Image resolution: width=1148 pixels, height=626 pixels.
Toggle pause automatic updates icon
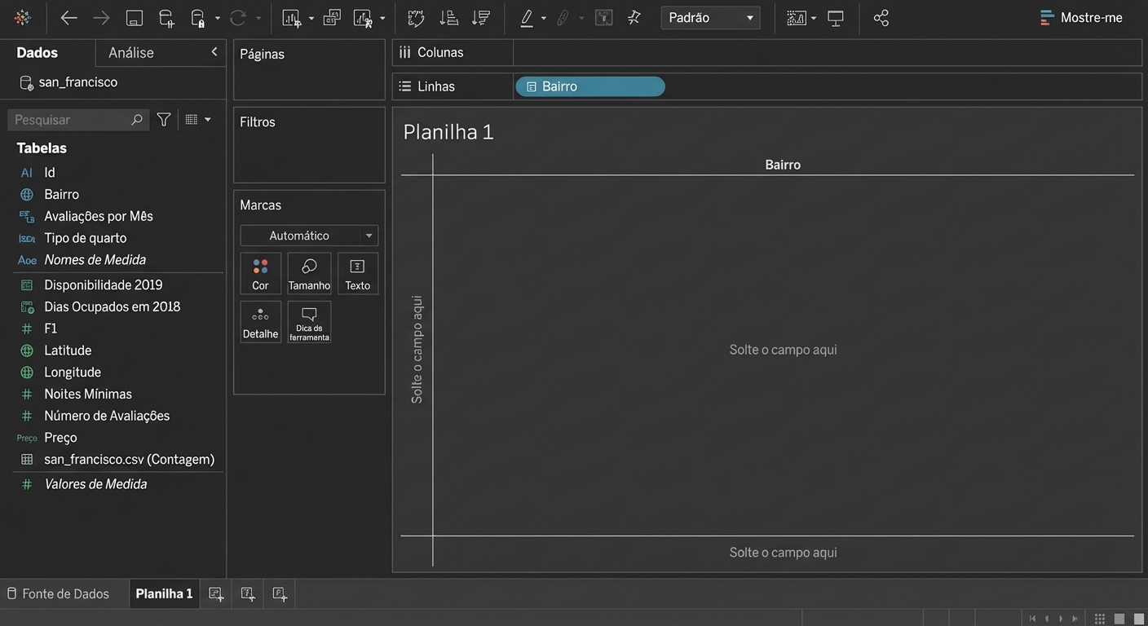pyautogui.click(x=198, y=18)
